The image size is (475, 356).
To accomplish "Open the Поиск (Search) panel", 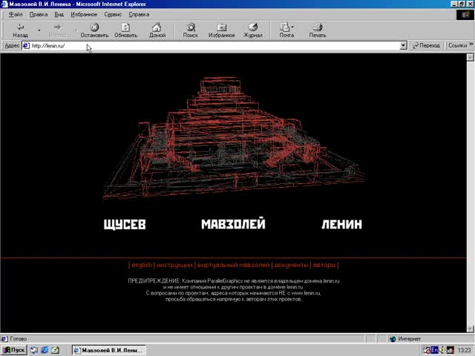I will point(191,30).
